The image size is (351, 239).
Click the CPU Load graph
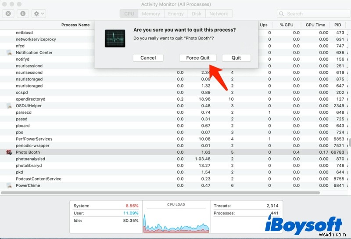tap(176, 221)
